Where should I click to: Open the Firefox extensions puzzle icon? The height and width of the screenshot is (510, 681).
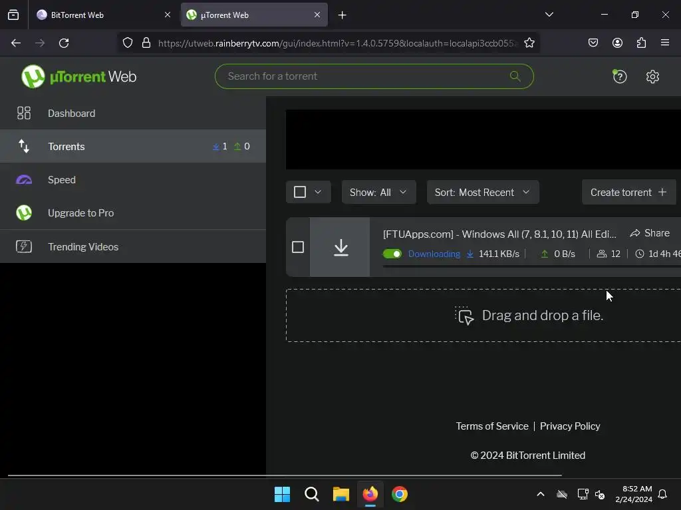(641, 42)
